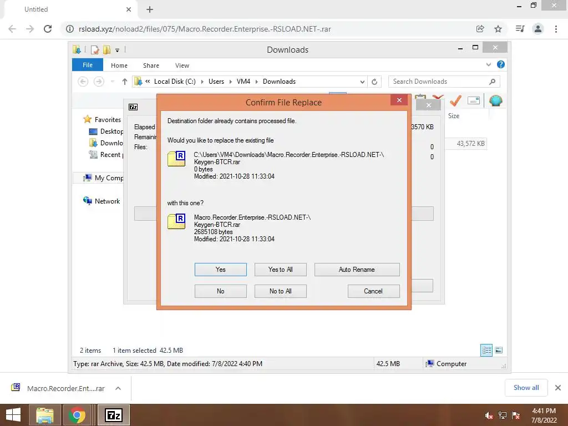Open Customize Quick Access Toolbar dropdown

pos(118,50)
